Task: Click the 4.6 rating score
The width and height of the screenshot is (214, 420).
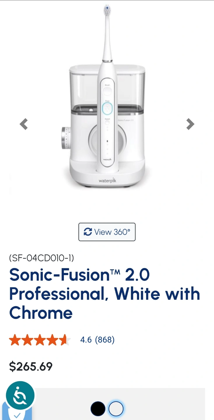Action: [86, 340]
